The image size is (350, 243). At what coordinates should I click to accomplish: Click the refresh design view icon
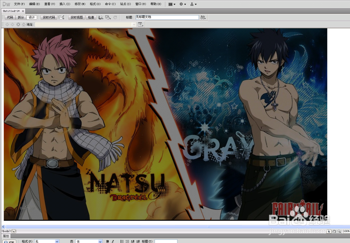(115, 17)
